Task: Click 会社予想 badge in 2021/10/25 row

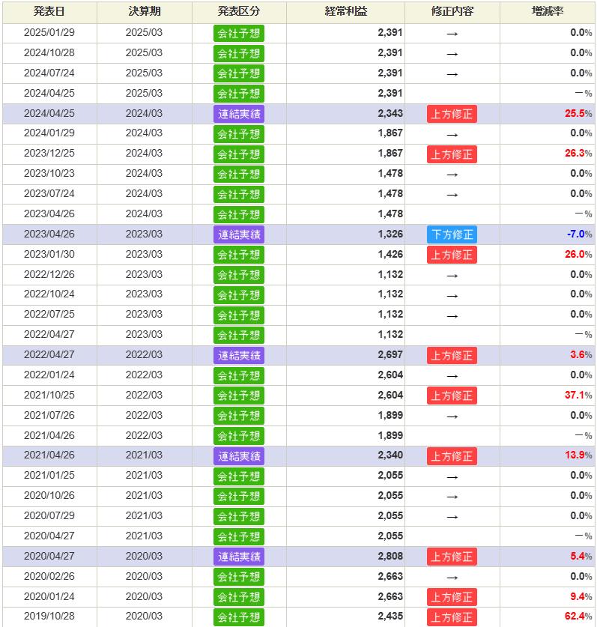Action: click(239, 396)
